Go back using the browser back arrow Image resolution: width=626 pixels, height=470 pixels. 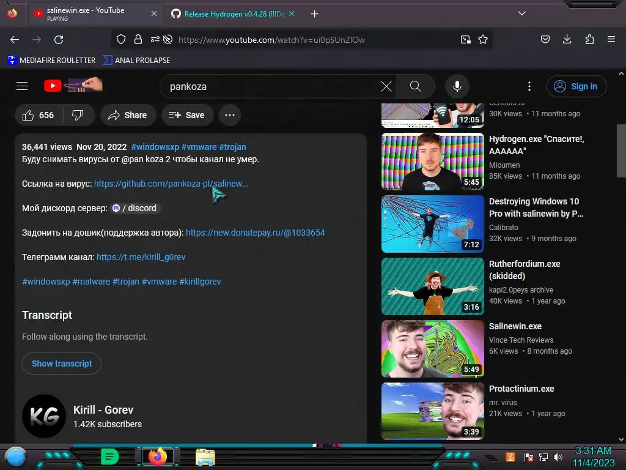click(x=15, y=40)
